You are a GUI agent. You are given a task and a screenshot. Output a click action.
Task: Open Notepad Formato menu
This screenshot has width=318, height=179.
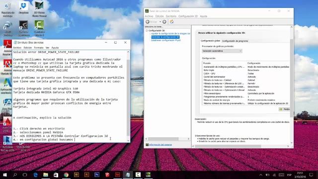tap(39, 48)
